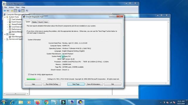The width and height of the screenshot is (188, 105).
Task: Select Computer Management (Local) root node
Action: [16, 14]
